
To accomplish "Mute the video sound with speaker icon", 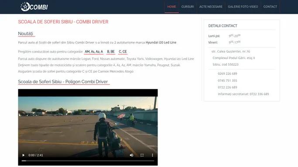I will point(131,155).
